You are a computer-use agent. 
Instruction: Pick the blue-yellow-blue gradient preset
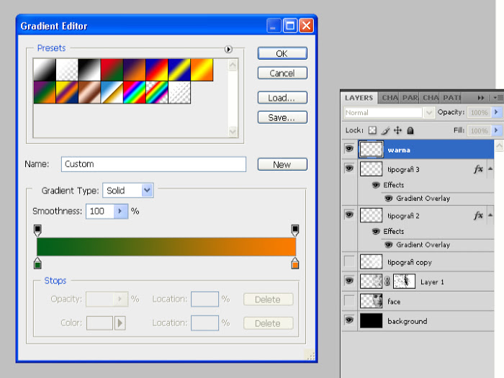pyautogui.click(x=179, y=70)
